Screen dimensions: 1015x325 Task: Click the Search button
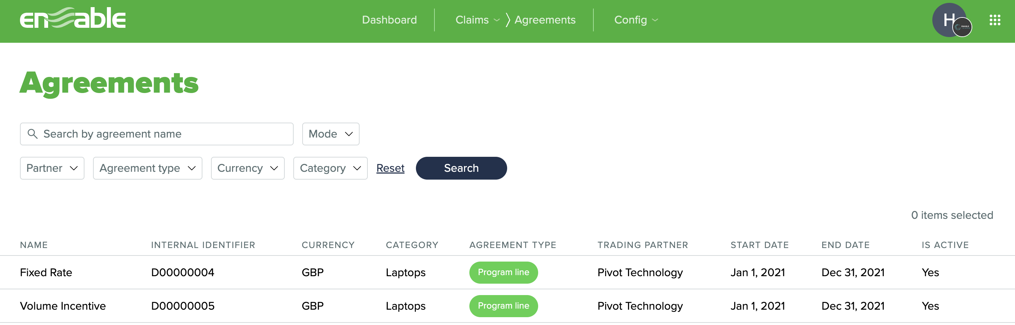(x=462, y=168)
